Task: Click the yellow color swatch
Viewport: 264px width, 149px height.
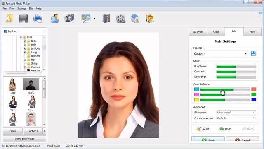Action: click(x=196, y=100)
